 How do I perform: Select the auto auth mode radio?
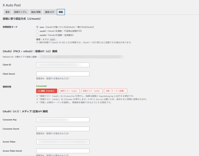[37, 27]
